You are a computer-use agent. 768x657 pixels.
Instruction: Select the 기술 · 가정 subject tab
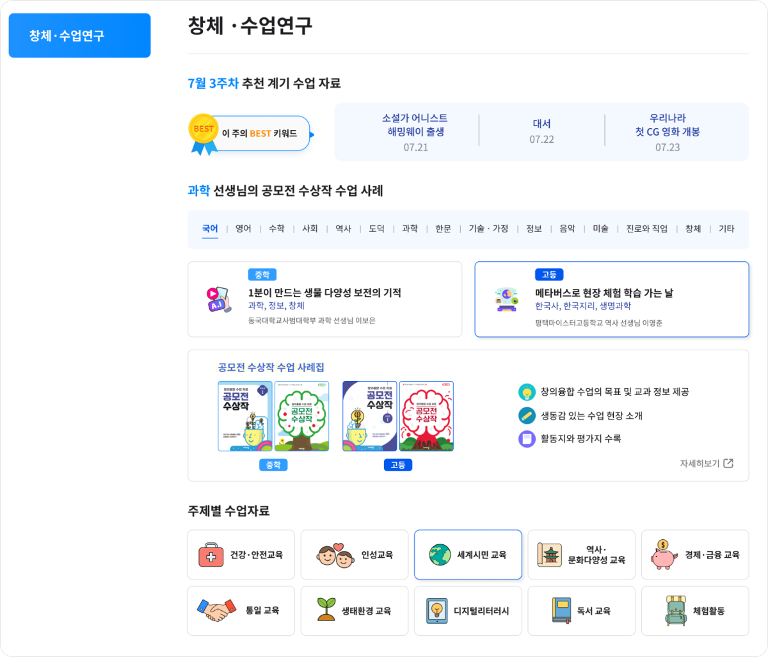click(488, 229)
